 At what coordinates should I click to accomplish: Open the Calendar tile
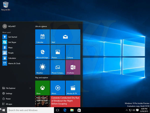(x=42, y=37)
